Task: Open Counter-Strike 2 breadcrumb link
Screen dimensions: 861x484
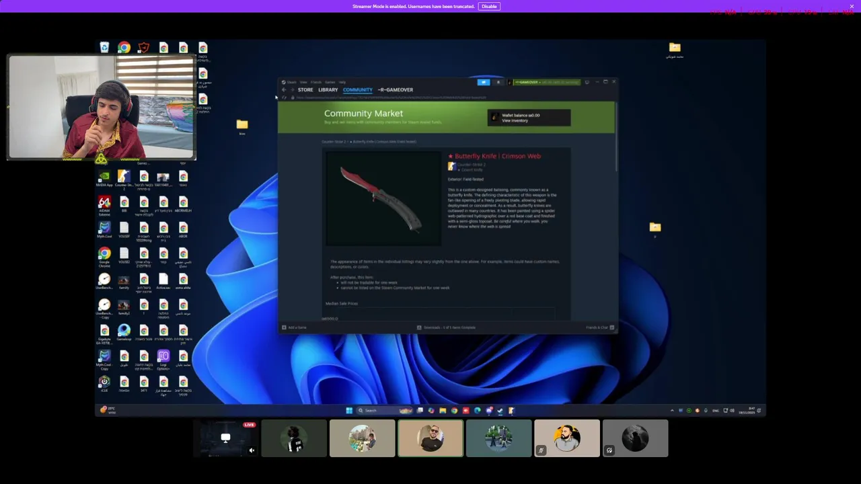Action: [x=333, y=142]
